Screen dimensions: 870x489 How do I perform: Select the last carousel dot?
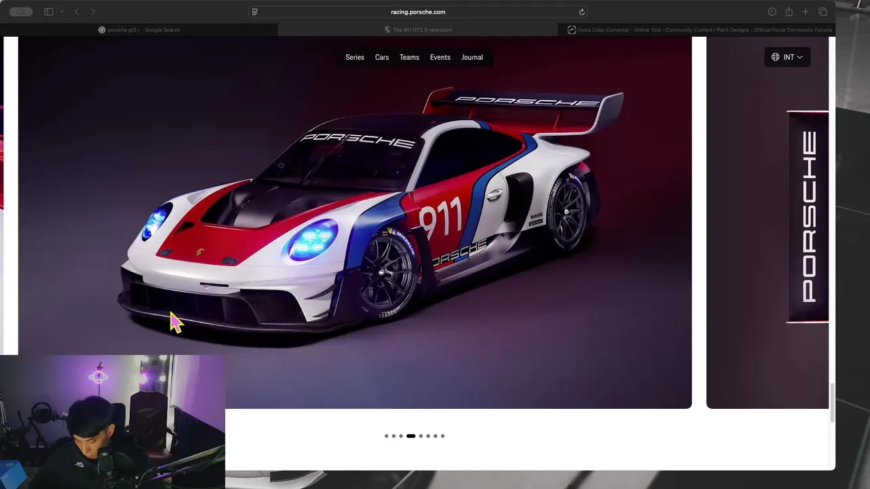[442, 436]
